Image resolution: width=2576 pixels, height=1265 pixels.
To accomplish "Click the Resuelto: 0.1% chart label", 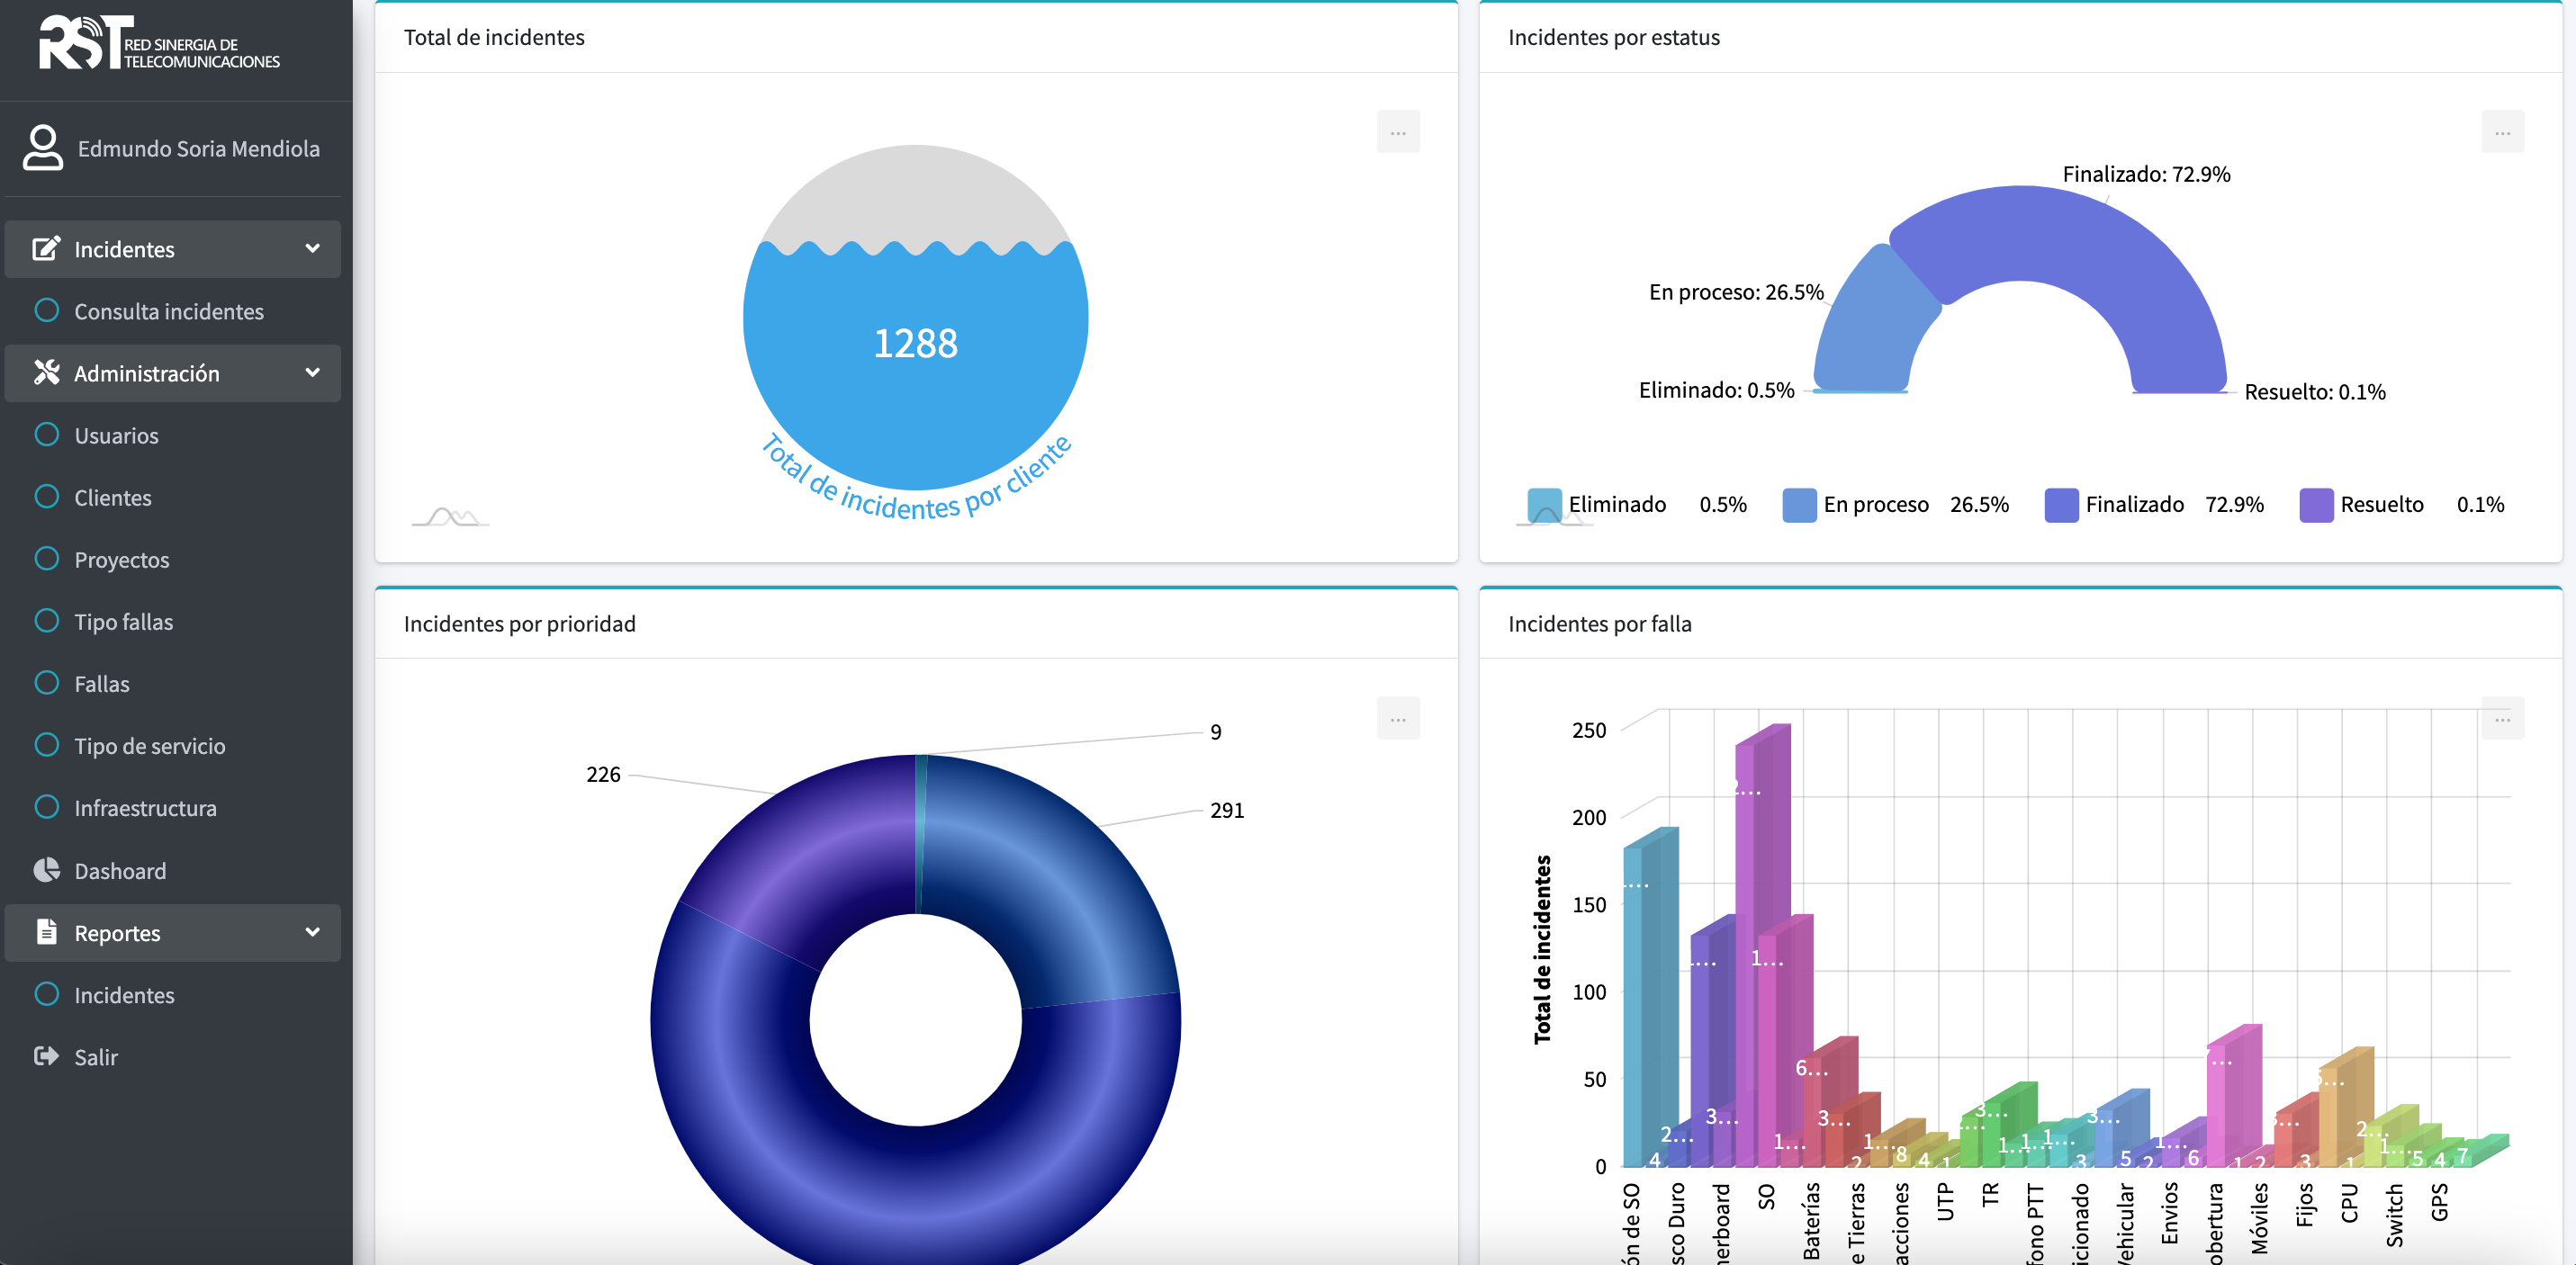I will pos(2315,392).
